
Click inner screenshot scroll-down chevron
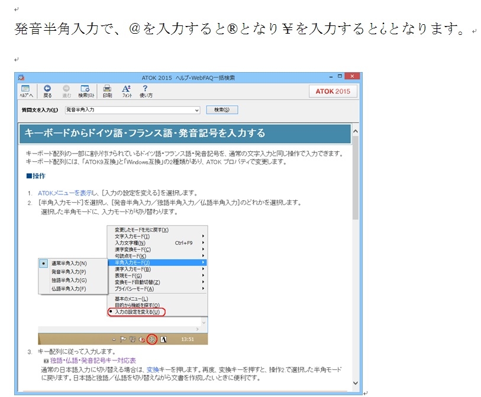[x=204, y=322]
